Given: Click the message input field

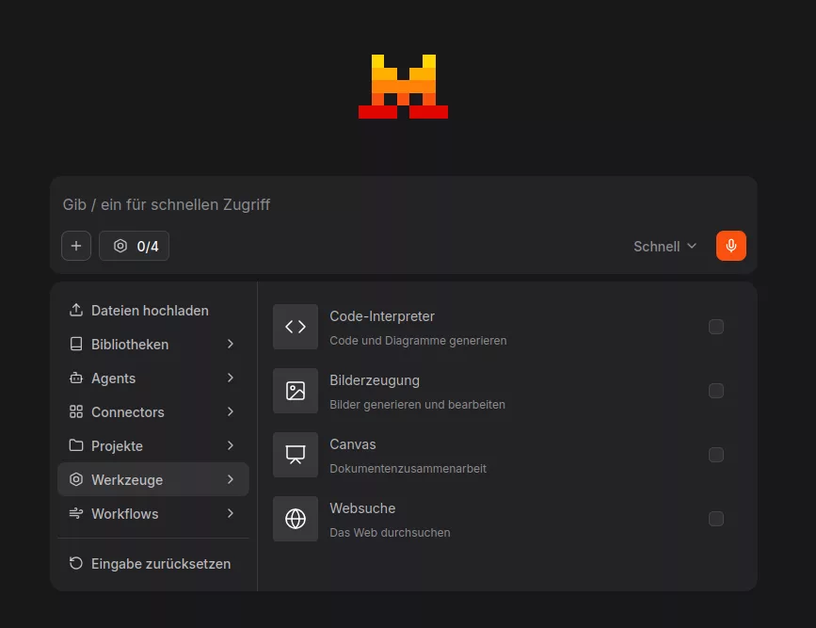Looking at the screenshot, I should pos(376,204).
